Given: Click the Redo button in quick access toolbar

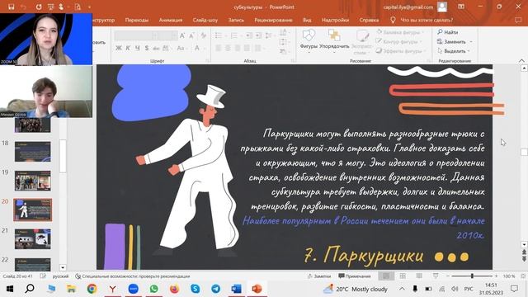Looking at the screenshot, I should coord(39,7).
